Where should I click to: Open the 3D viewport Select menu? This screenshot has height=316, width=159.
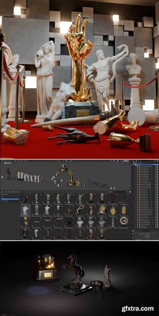(x=18, y=161)
